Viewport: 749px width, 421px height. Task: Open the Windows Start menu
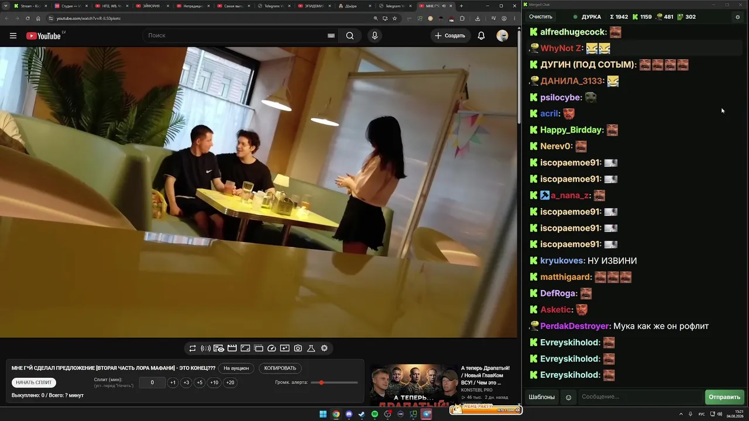[323, 415]
